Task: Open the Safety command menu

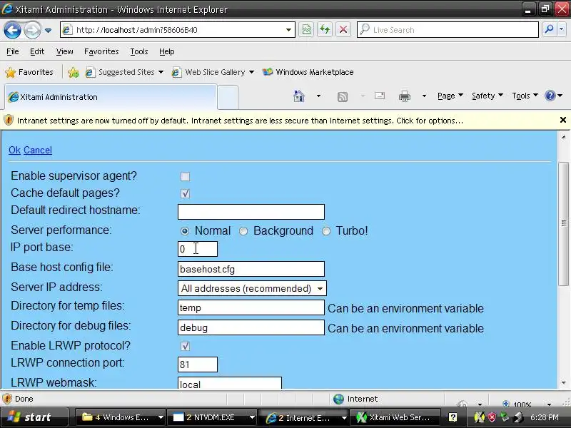Action: click(487, 96)
